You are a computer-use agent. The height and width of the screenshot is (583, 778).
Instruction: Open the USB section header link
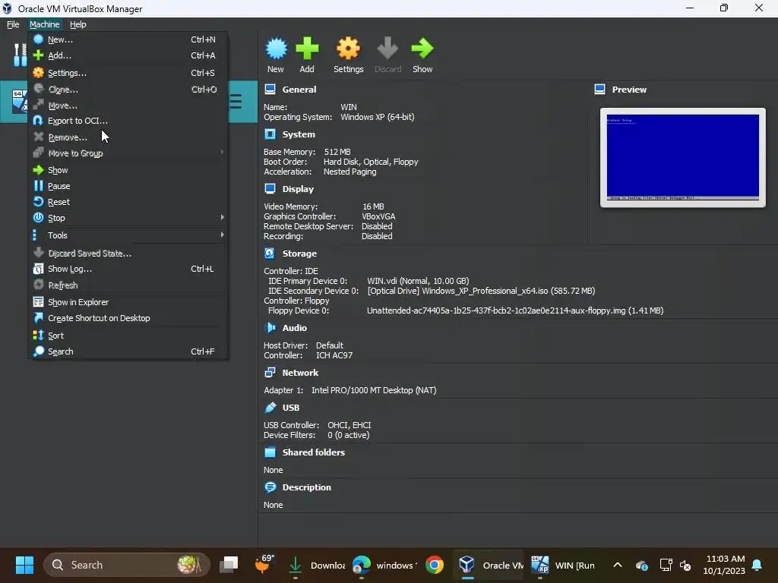(291, 408)
